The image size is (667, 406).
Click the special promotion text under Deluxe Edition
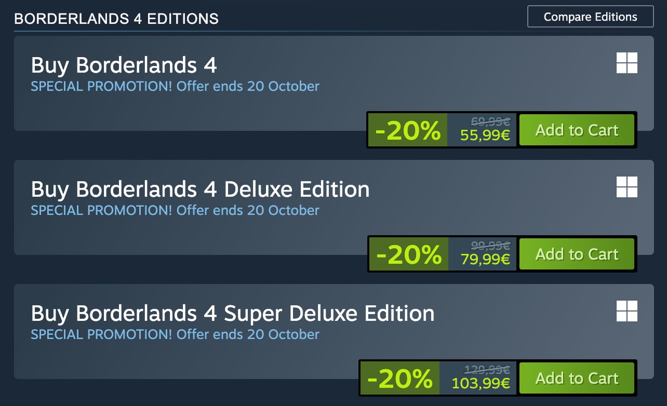pyautogui.click(x=175, y=210)
